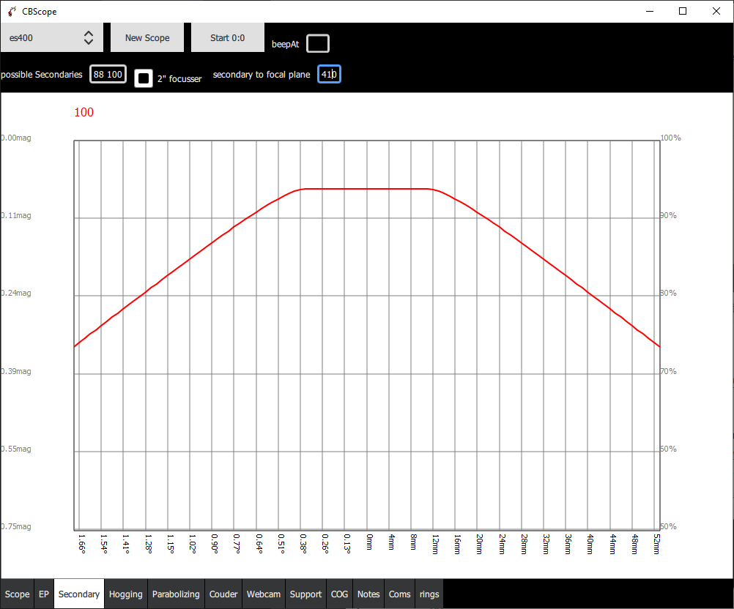This screenshot has width=734, height=609.
Task: Open the Couder tab
Action: point(223,594)
